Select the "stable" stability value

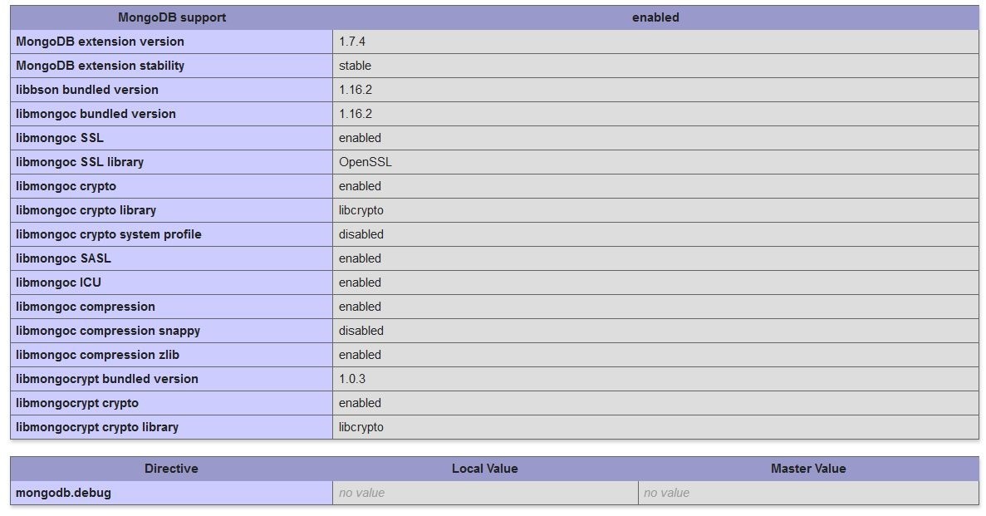click(355, 66)
